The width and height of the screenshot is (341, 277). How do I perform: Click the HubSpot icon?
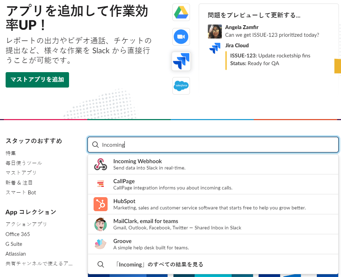coord(101,204)
